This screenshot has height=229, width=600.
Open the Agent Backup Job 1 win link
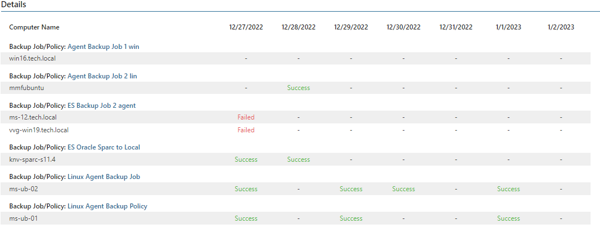point(103,47)
